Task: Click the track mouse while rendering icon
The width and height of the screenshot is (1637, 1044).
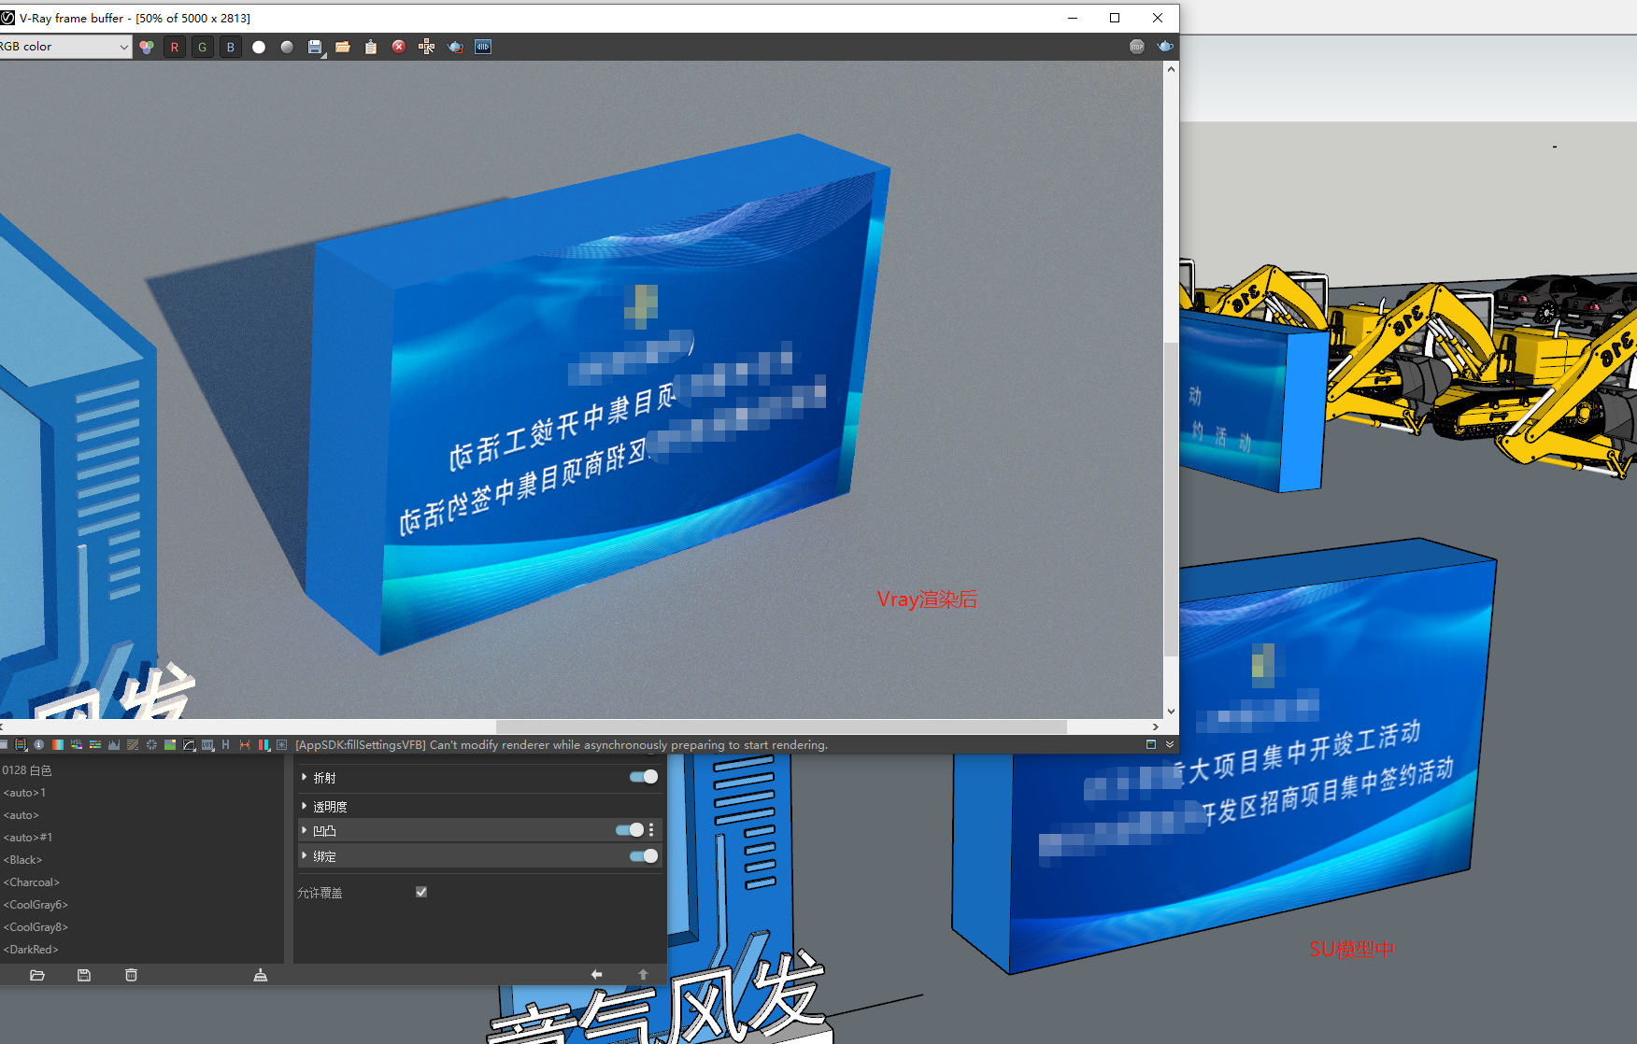Action: 427,47
